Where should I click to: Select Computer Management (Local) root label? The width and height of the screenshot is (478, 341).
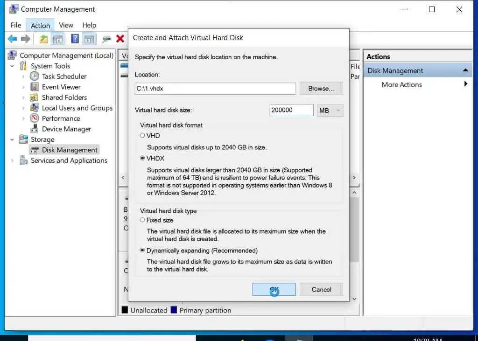coord(66,56)
